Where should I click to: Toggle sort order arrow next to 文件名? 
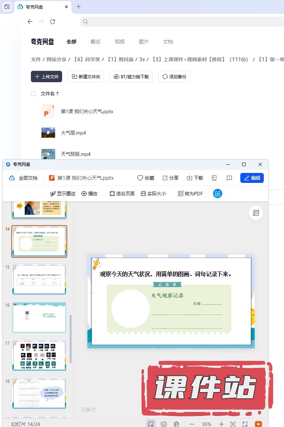tap(58, 94)
